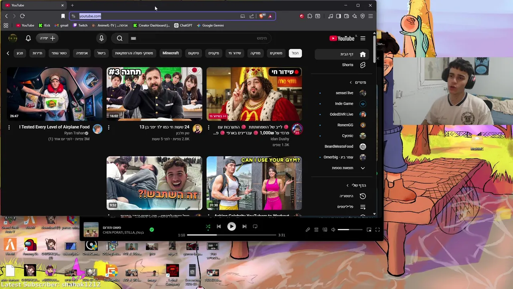This screenshot has width=513, height=289.
Task: Open the music note playlist icon in toolbar
Action: [x=331, y=16]
